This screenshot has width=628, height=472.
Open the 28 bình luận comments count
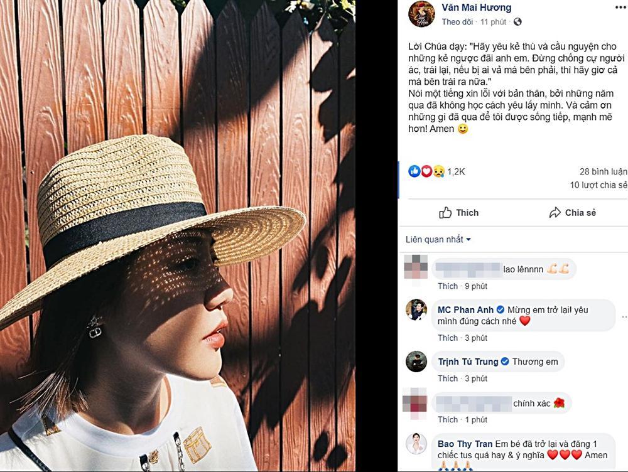603,171
